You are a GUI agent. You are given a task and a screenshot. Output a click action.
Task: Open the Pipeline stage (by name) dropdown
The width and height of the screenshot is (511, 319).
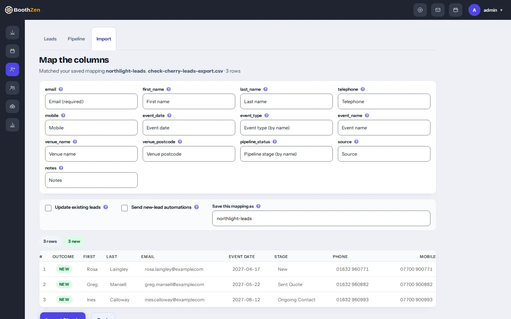pyautogui.click(x=286, y=154)
